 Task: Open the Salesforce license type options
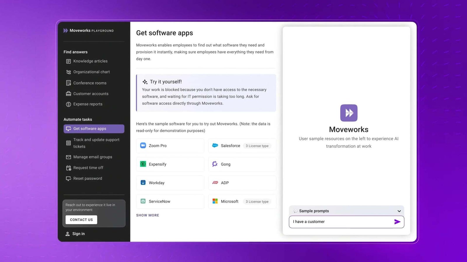coord(257,146)
